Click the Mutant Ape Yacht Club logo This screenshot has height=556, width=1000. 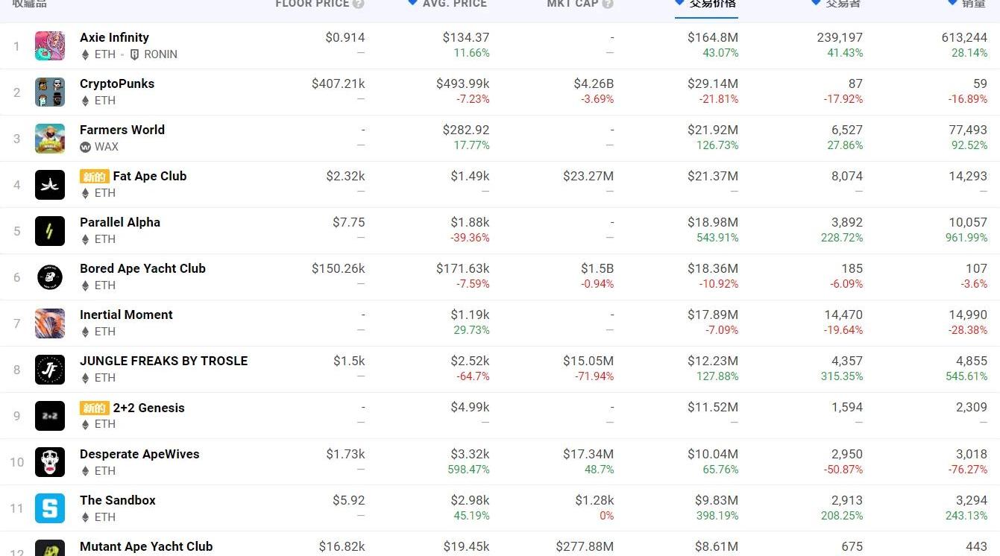(50, 548)
